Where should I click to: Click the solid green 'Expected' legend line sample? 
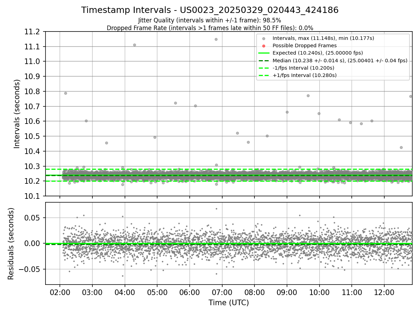[264, 53]
